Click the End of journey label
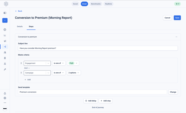 pos(98,107)
